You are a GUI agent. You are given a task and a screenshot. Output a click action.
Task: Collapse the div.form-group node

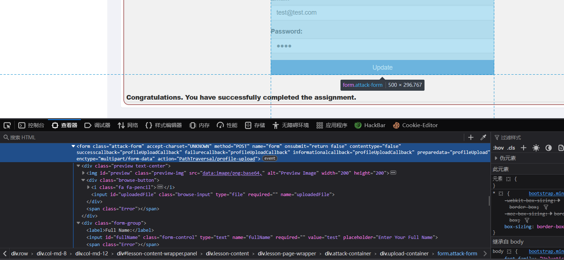[78, 223]
